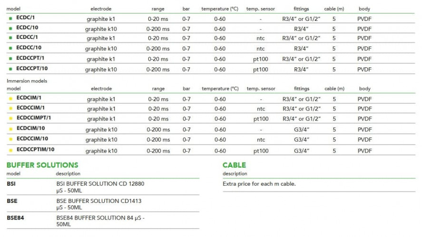The height and width of the screenshot is (237, 422).
Task: Open the ECDCCPT/10 model name
Action: click(32, 68)
